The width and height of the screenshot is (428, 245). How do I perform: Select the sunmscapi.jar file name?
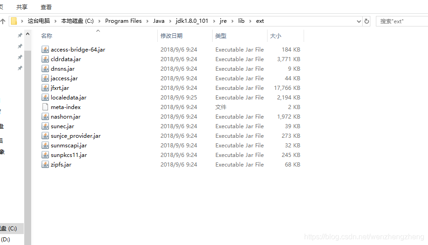pos(69,145)
